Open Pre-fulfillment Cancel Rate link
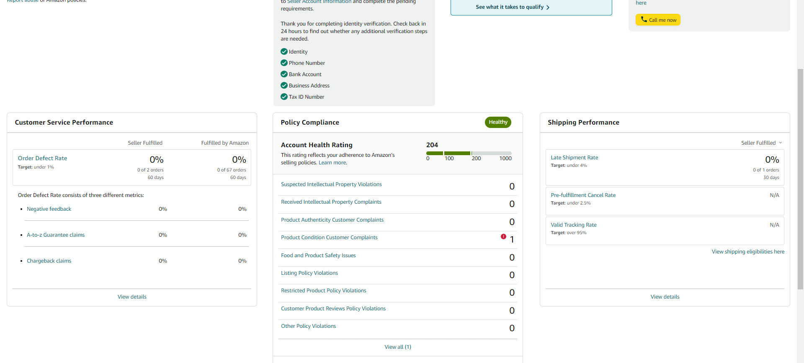Viewport: 804px width, 363px height. [x=583, y=195]
